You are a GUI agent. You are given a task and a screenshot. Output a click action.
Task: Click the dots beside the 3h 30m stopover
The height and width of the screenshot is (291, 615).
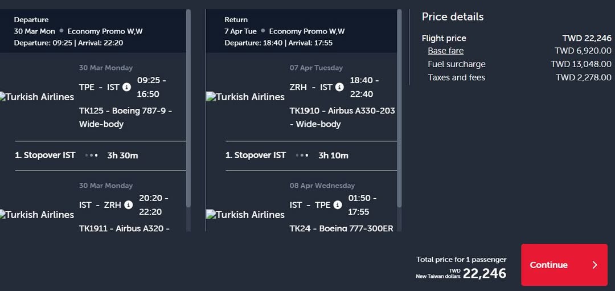pos(92,155)
